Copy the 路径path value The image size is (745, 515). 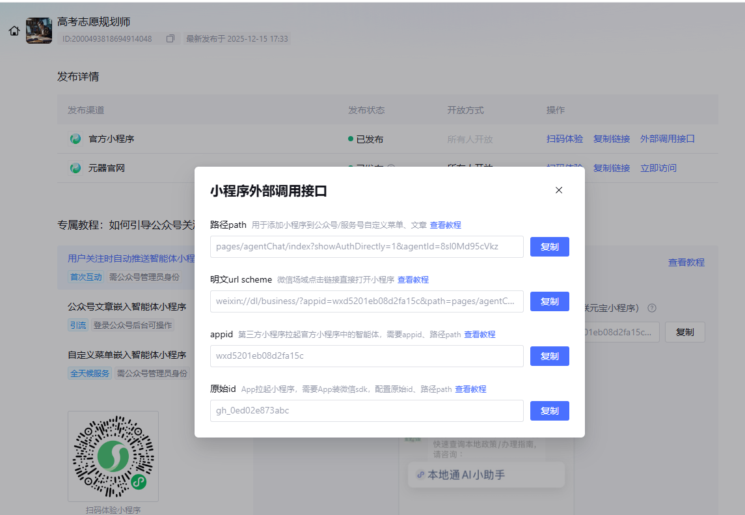550,247
